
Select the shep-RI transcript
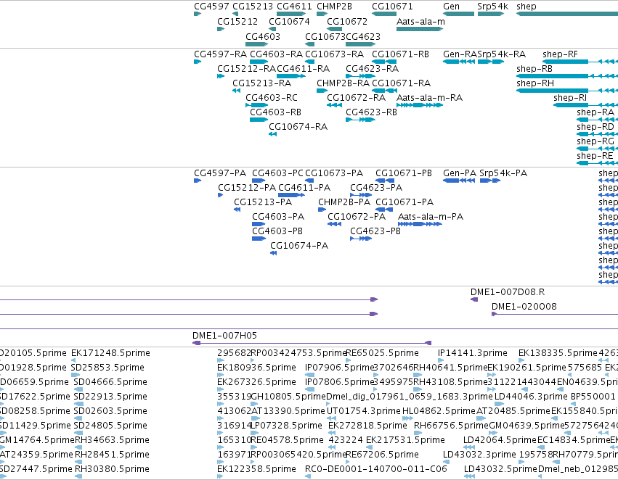tap(585, 105)
